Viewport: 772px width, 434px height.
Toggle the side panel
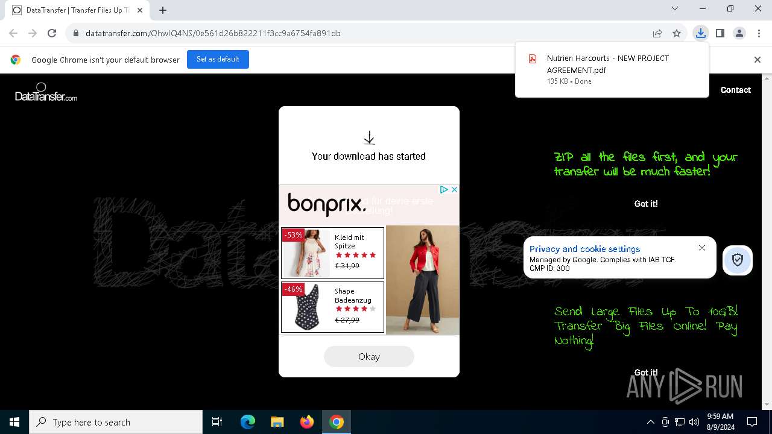pyautogui.click(x=720, y=33)
